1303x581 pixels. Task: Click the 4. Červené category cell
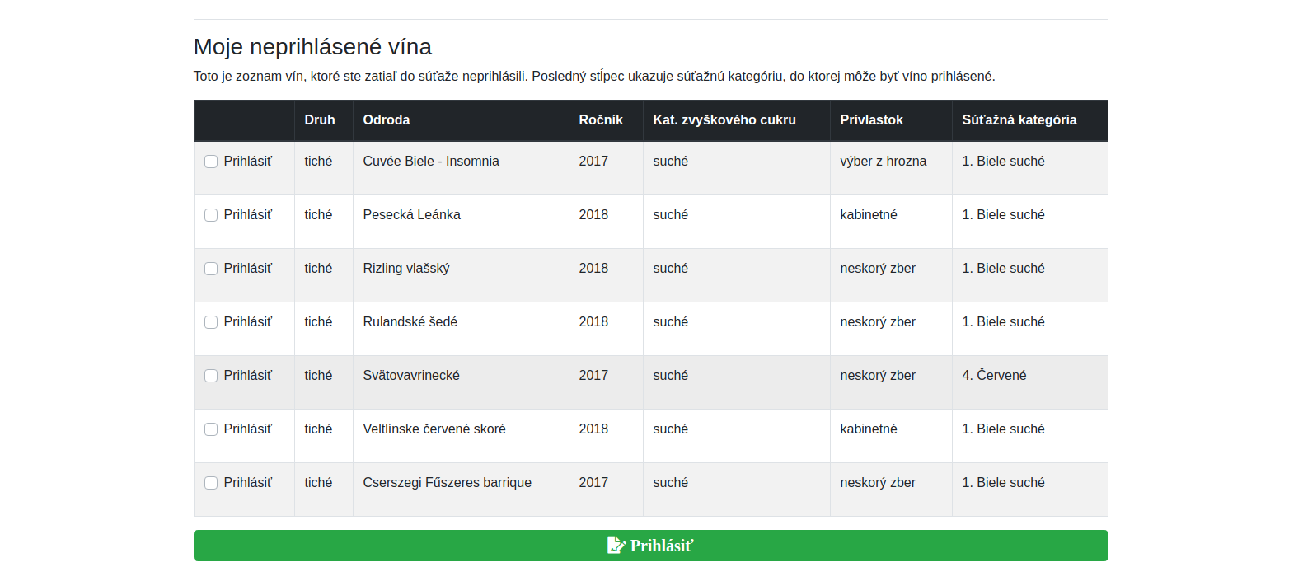pos(1029,382)
